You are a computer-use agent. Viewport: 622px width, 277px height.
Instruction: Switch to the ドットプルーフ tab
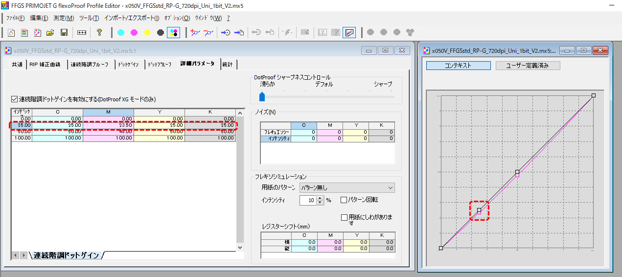point(161,65)
